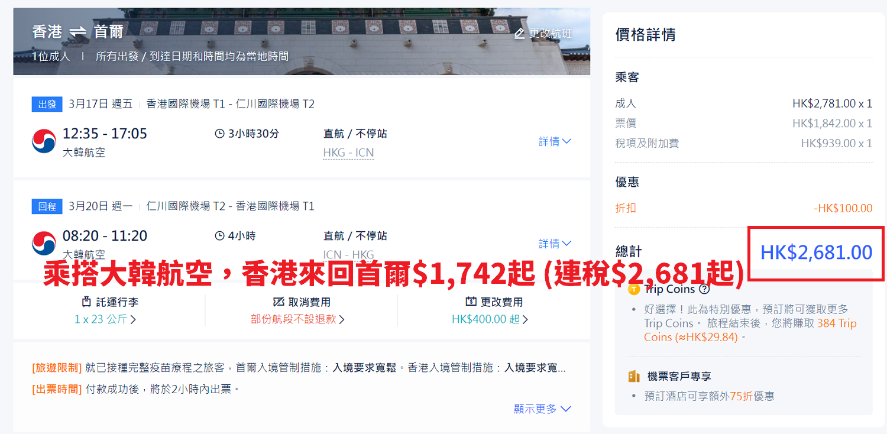The height and width of the screenshot is (434, 887).
Task: Open the HK$400.00 起 change fee details
Action: pos(490,319)
